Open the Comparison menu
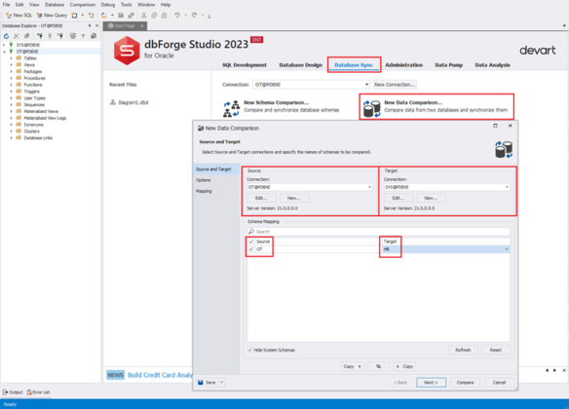 point(83,5)
